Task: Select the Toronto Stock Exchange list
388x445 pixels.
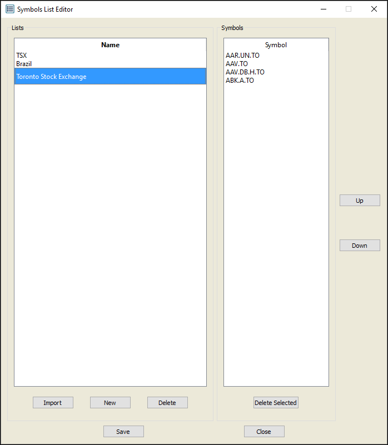Action: click(51, 77)
